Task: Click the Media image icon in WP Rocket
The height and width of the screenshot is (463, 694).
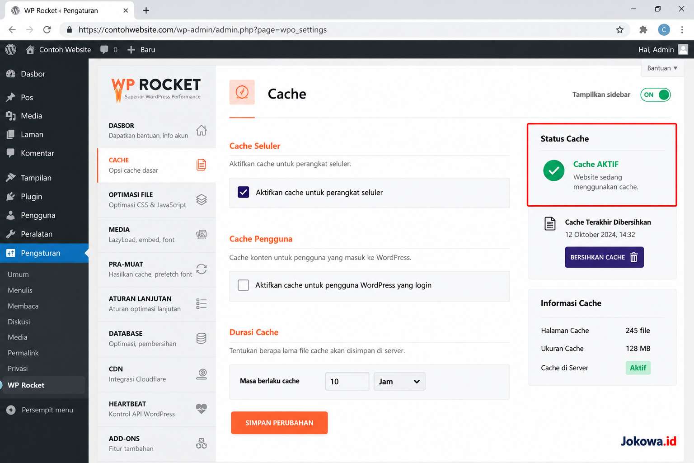Action: coord(202,234)
